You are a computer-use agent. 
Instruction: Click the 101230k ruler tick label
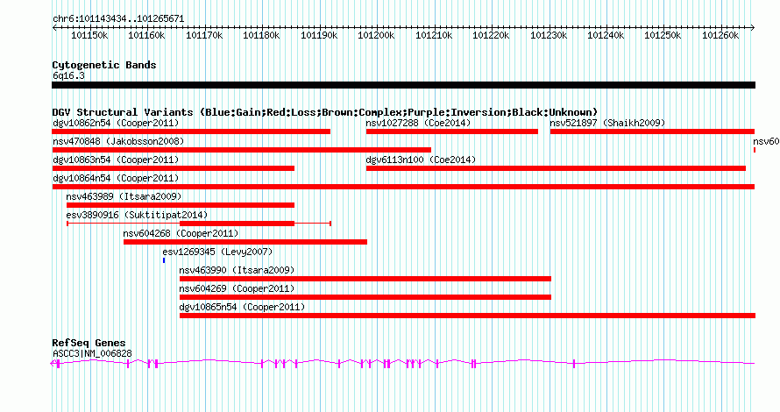click(549, 35)
